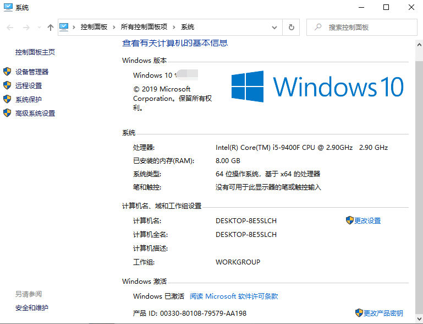Go to 控制面板主页
Viewport: 423px width, 324px height.
[x=35, y=52]
